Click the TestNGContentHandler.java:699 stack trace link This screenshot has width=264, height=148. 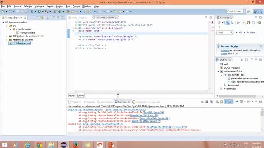(166, 127)
